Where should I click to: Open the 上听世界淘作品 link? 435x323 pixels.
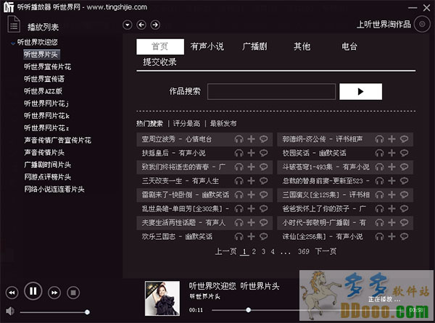384,25
